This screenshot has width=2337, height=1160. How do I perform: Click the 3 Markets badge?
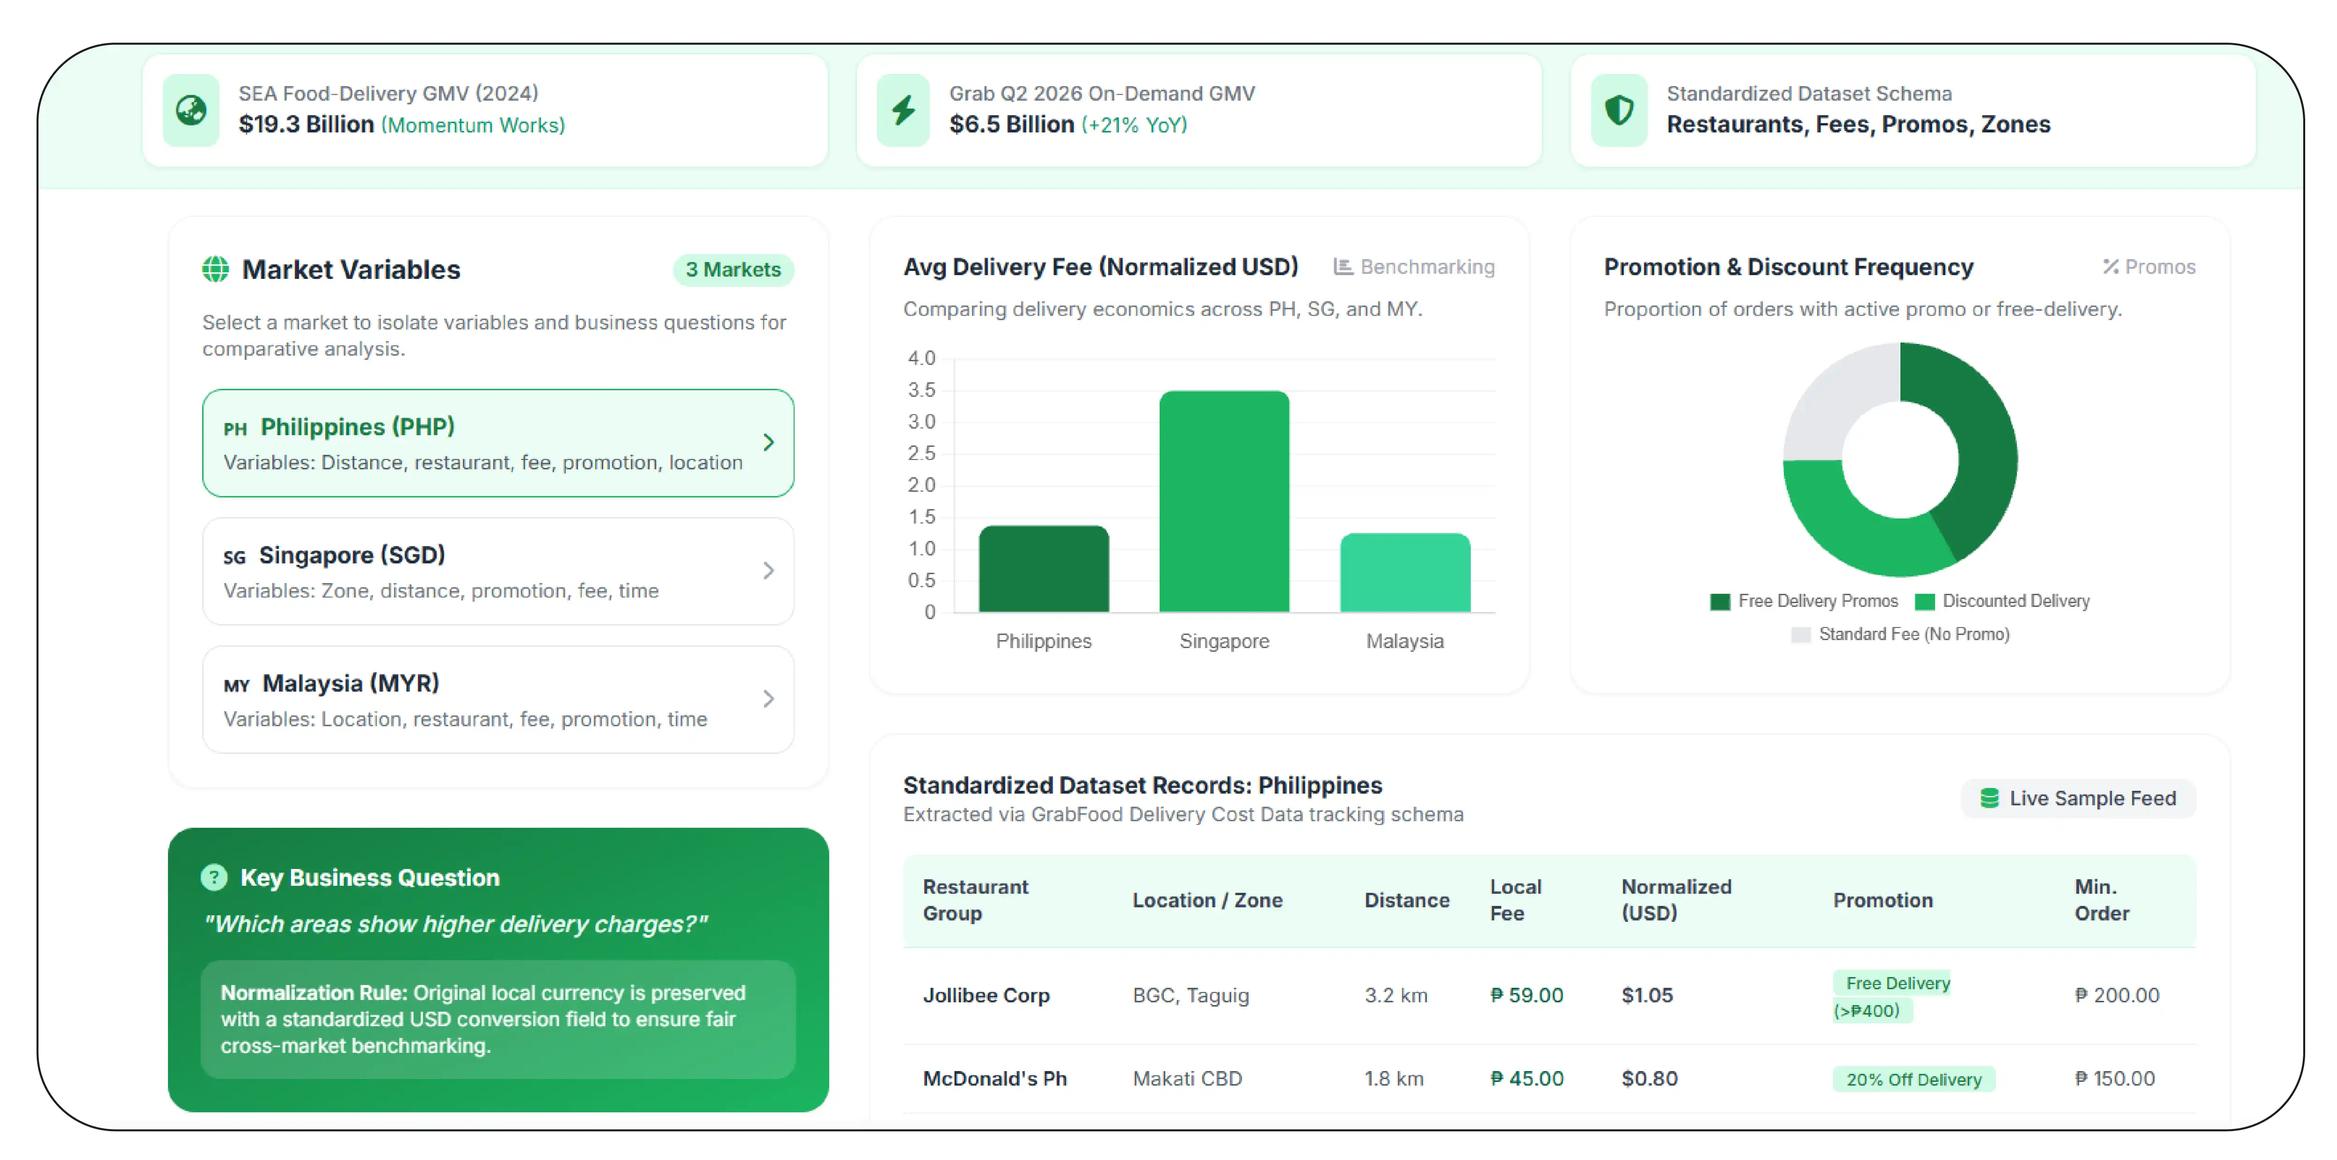click(733, 270)
